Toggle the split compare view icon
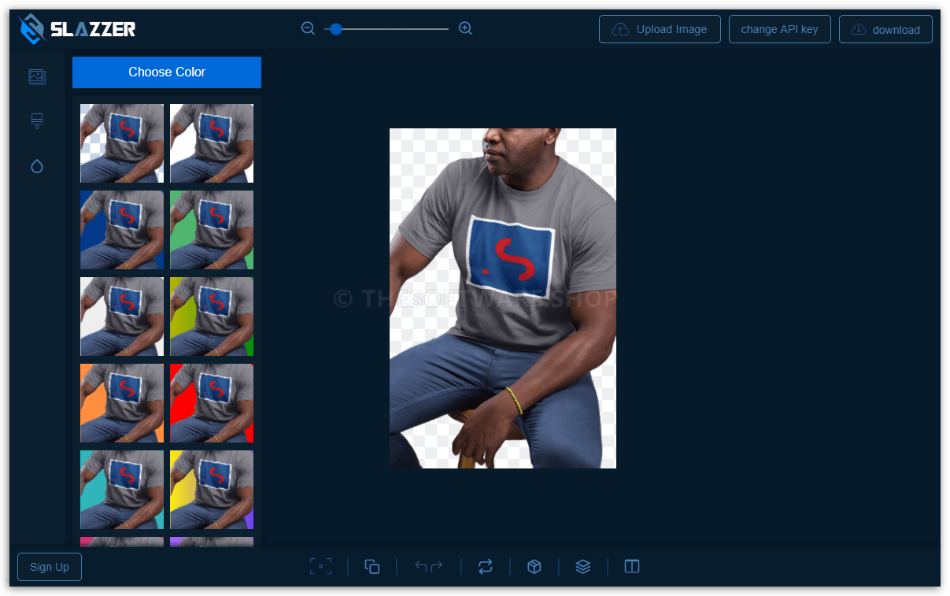 (632, 566)
